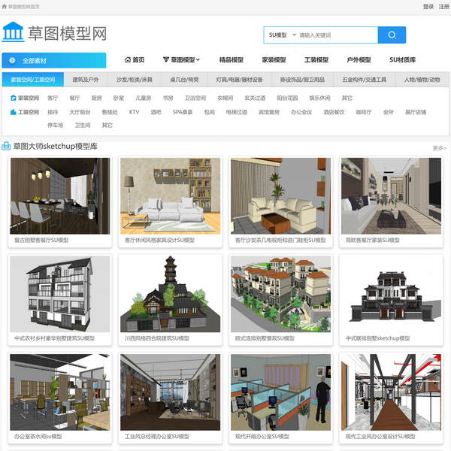Switch to the 建筑及户外 tab
This screenshot has width=451, height=451.
point(85,79)
